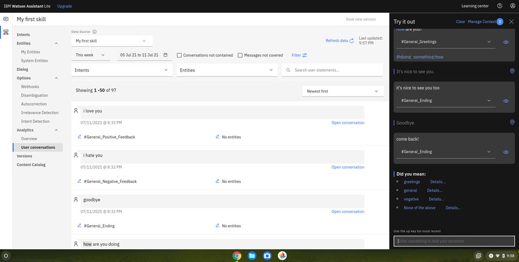The image size is (519, 262).
Task: Toggle eye icon under 'come back!'
Action: click(505, 152)
